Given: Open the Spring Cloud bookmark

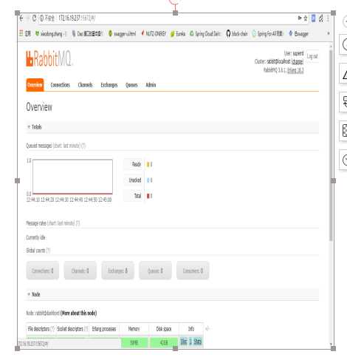Looking at the screenshot, I should click(205, 33).
